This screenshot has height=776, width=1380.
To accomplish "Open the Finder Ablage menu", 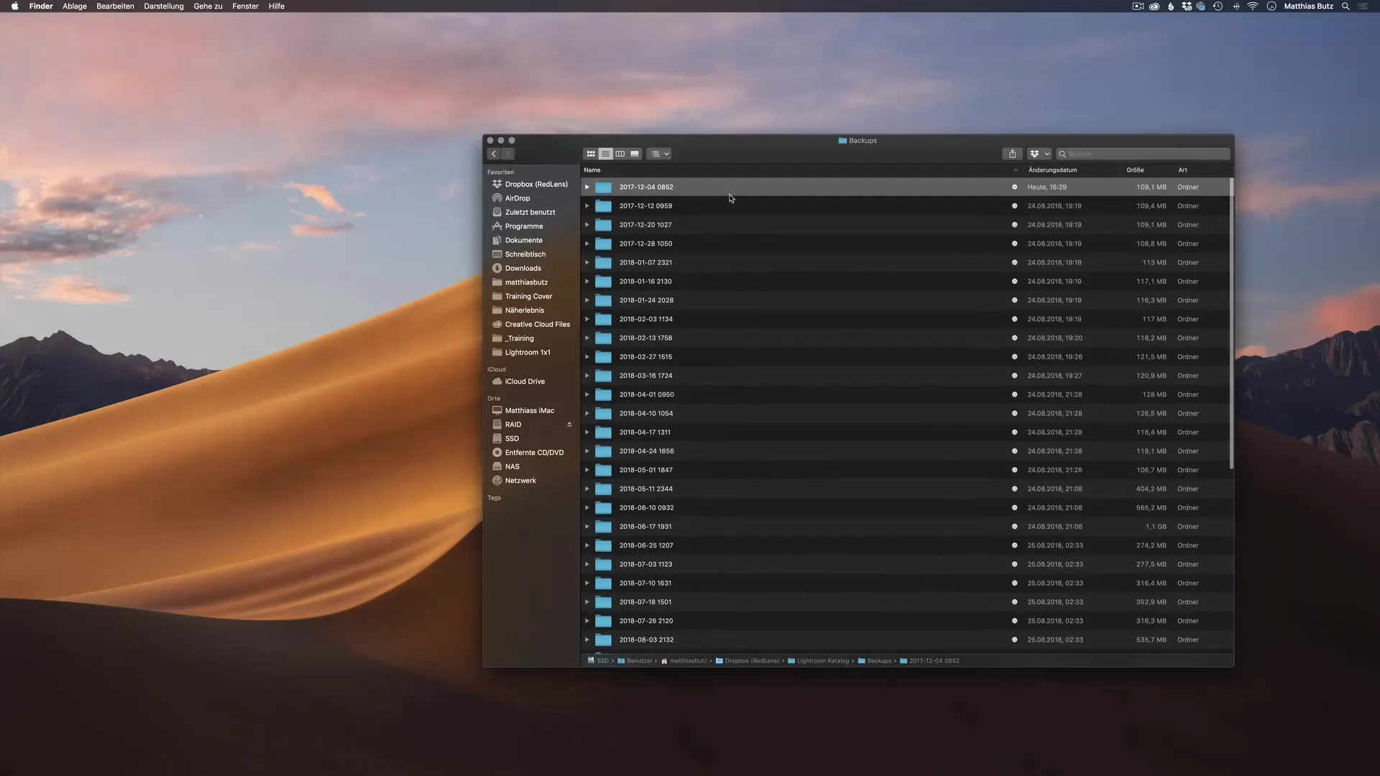I will 74,6.
